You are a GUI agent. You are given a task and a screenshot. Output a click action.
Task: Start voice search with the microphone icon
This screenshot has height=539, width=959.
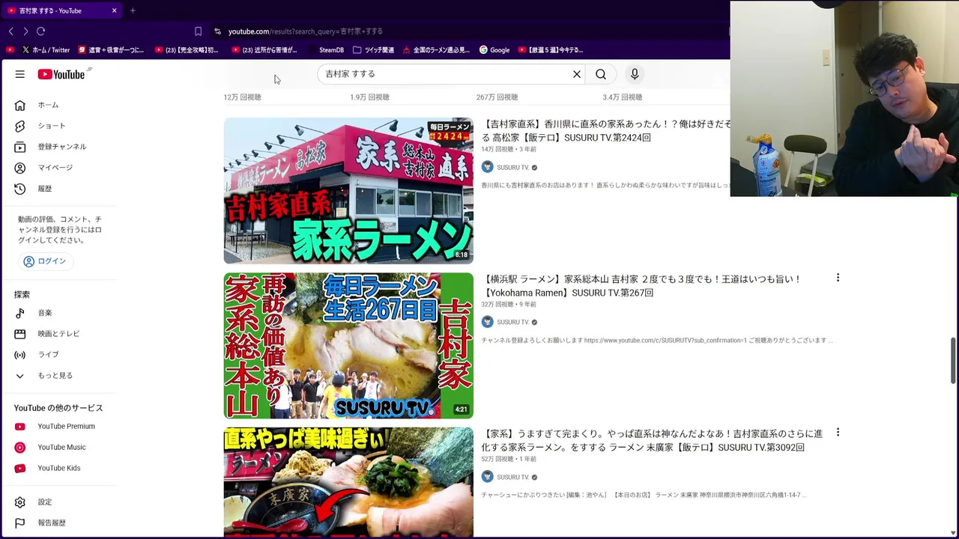click(635, 74)
